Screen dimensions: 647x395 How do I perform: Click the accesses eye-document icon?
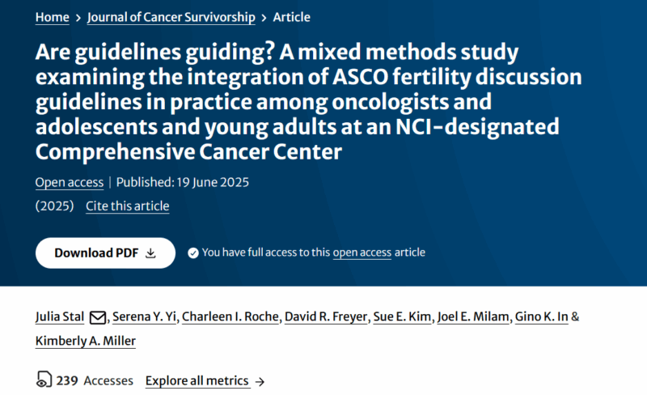click(44, 380)
